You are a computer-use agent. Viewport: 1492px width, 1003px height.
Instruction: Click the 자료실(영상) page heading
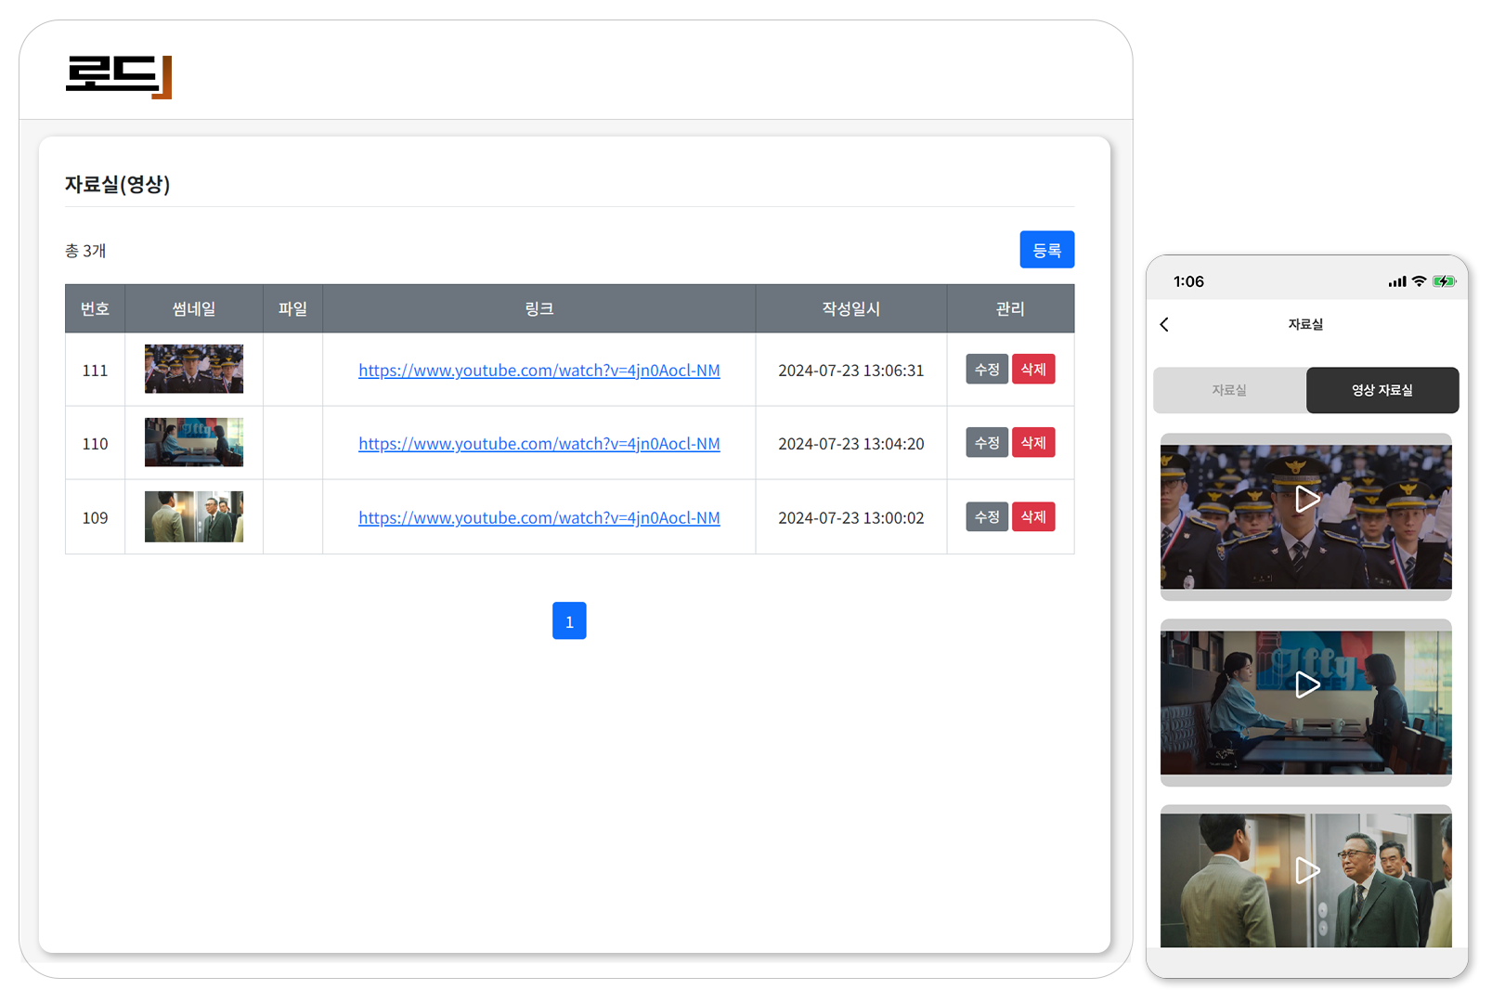[x=118, y=184]
